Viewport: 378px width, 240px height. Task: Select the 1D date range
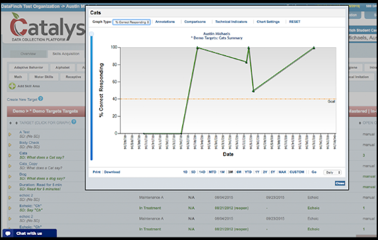185,172
